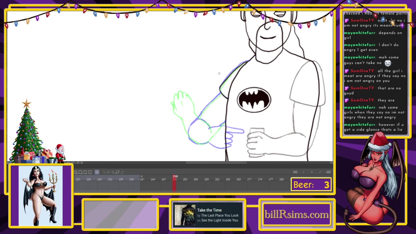Image resolution: width=416 pixels, height=234 pixels.
Task: Click the grayed pen icon in timeline toolbar
Action: (103, 172)
